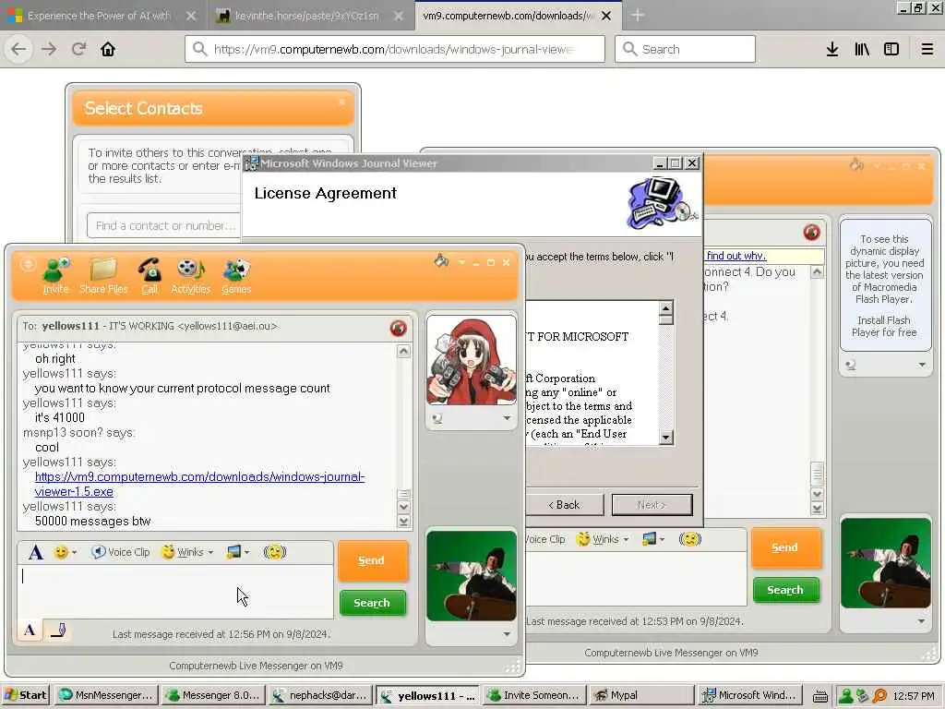
Task: Click the red block icon in the rear chat window
Action: point(811,232)
